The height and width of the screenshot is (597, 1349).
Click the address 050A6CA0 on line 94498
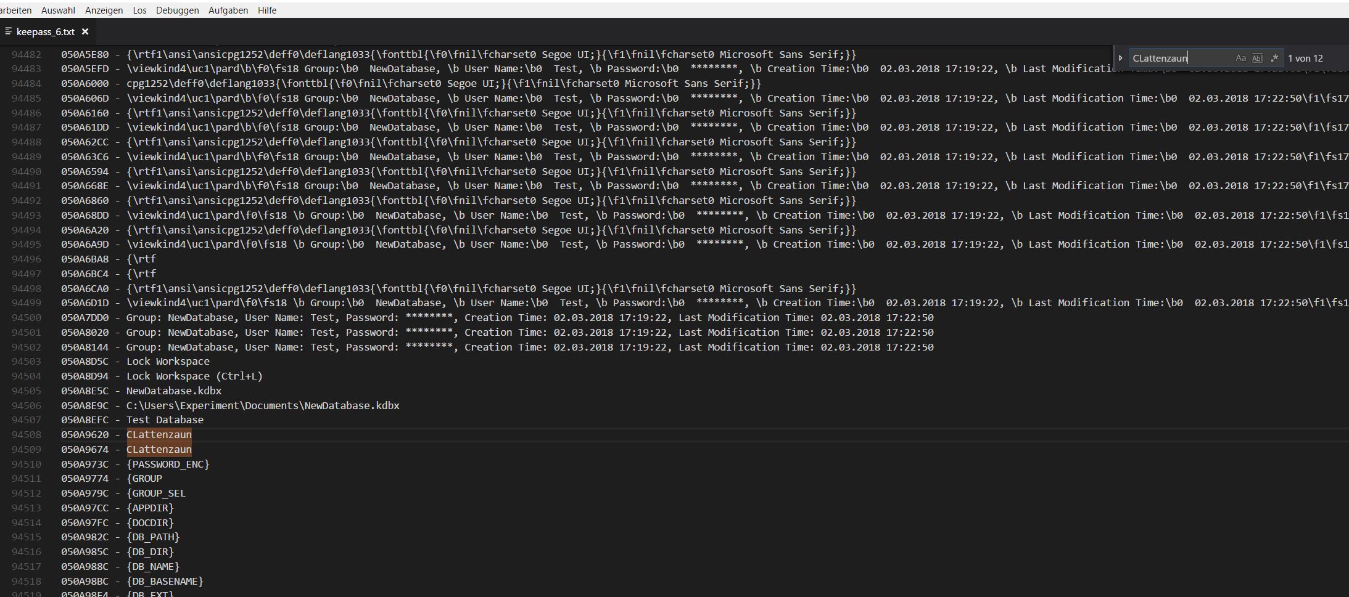tap(85, 288)
